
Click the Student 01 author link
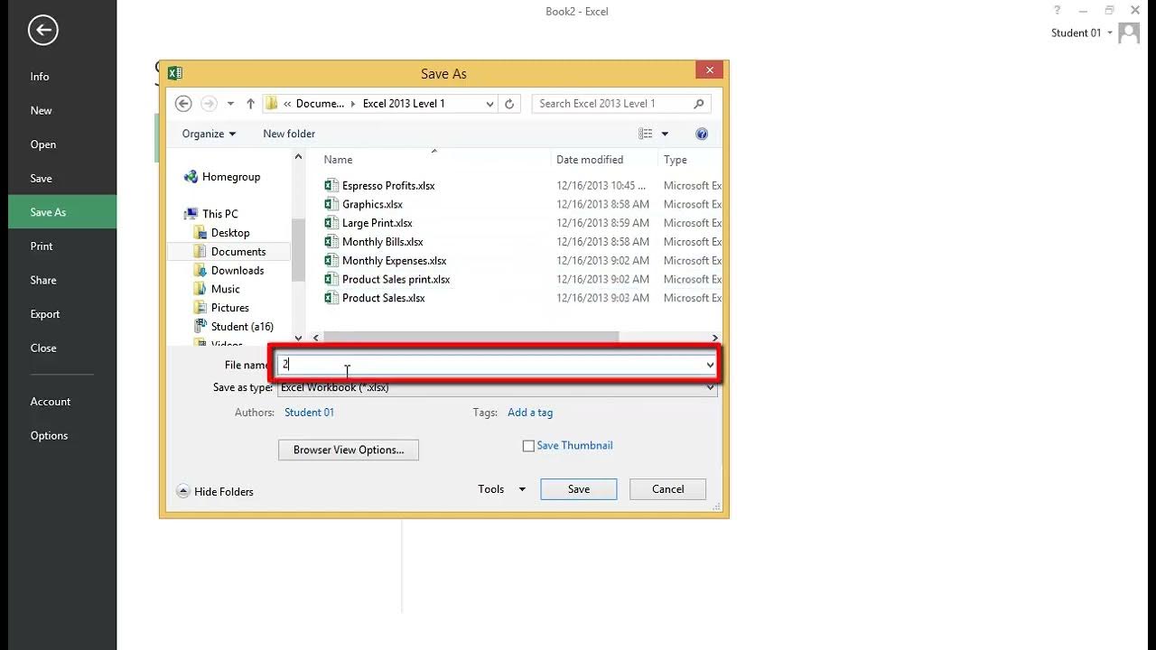[x=309, y=413]
